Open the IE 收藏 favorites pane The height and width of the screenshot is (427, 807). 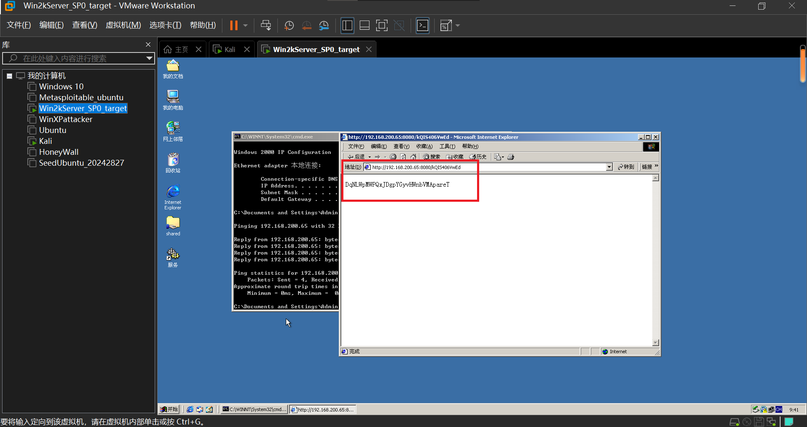(x=455, y=157)
